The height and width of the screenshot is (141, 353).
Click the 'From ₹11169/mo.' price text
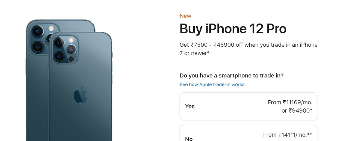tap(290, 102)
